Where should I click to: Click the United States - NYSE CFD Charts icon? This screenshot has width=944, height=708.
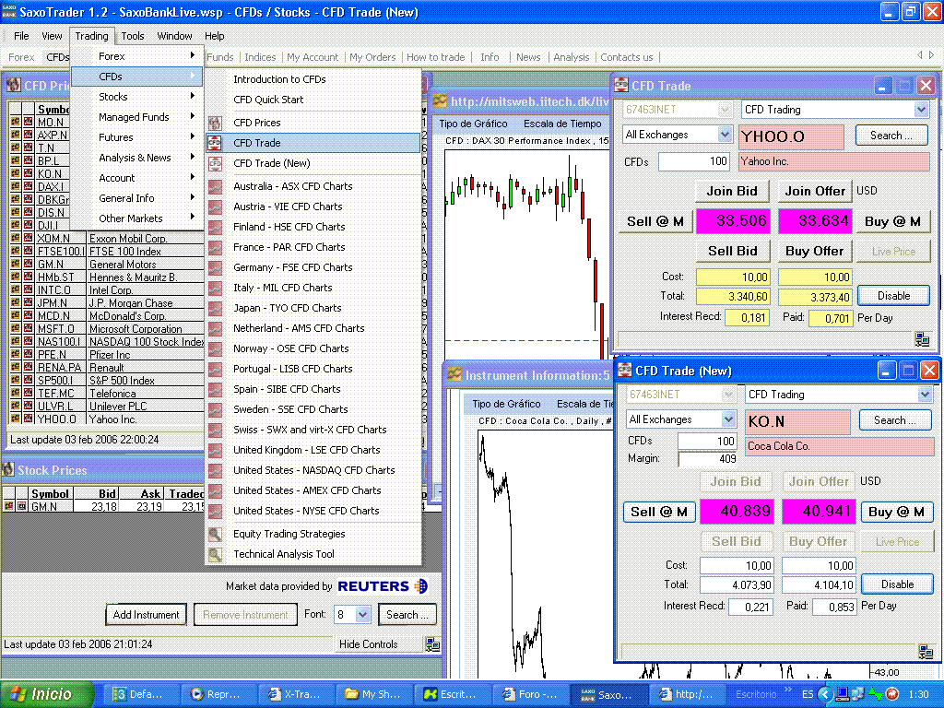coord(215,511)
